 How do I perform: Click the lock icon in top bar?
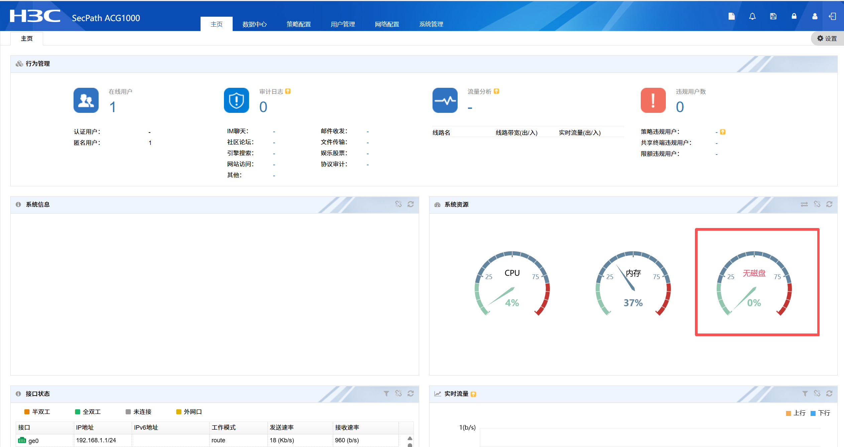pos(794,16)
